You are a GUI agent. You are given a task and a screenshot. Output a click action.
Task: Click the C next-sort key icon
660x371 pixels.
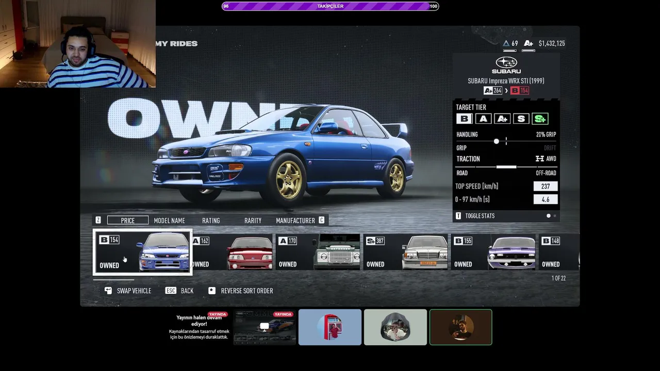(322, 220)
